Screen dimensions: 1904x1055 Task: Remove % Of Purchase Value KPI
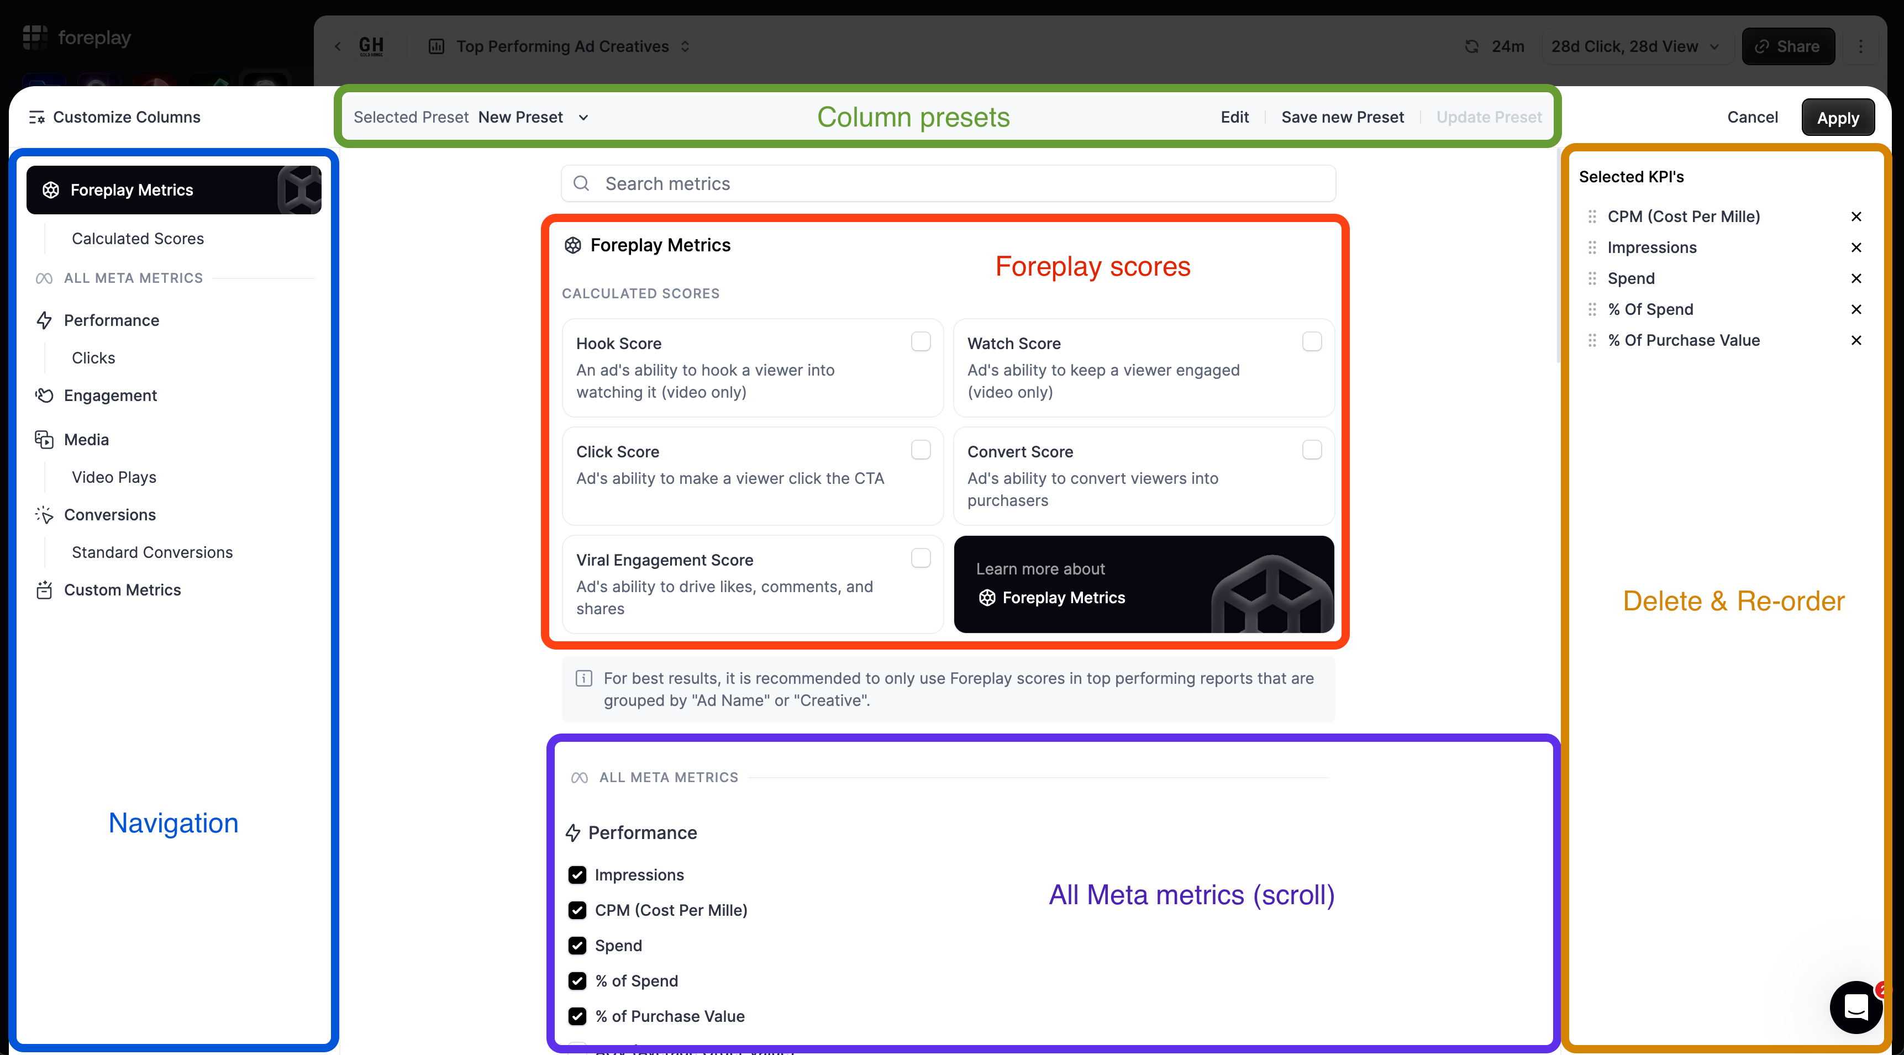[x=1856, y=341]
